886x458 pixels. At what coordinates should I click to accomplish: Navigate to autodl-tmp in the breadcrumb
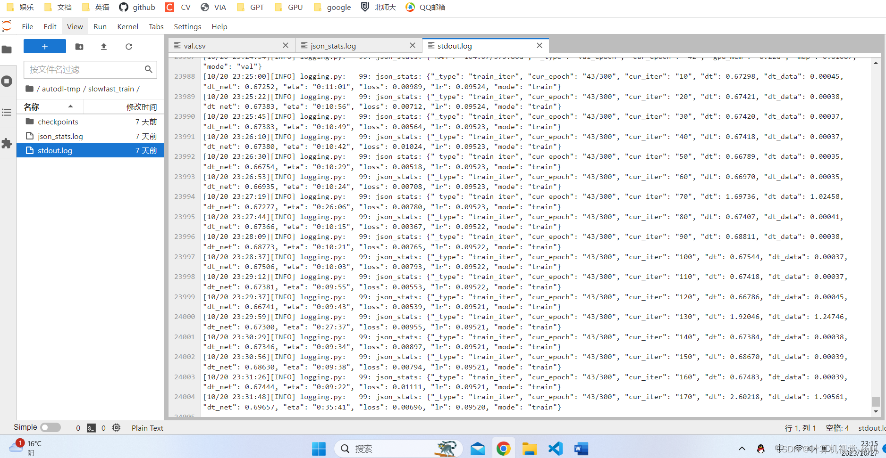[x=61, y=89]
